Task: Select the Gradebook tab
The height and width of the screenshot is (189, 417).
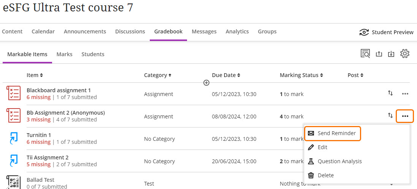Action: pyautogui.click(x=168, y=31)
